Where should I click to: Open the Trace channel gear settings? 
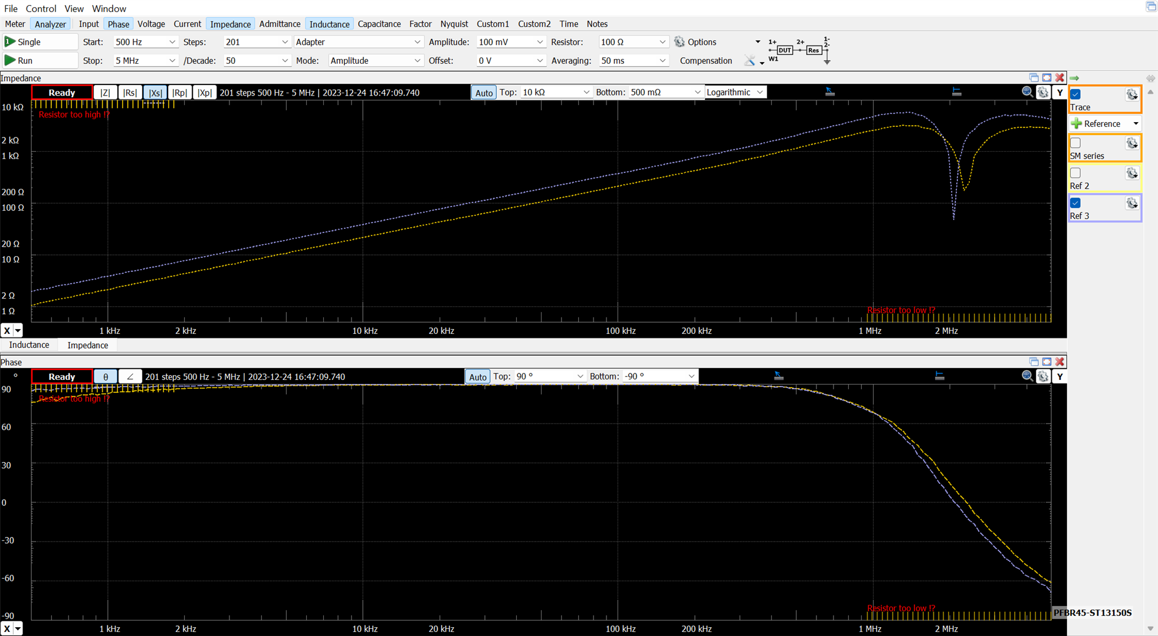pyautogui.click(x=1131, y=94)
